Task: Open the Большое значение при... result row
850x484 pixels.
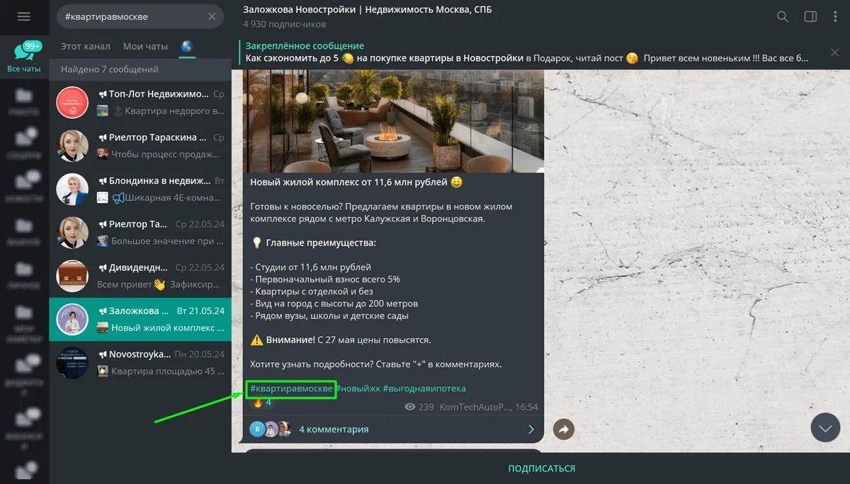Action: pos(140,232)
